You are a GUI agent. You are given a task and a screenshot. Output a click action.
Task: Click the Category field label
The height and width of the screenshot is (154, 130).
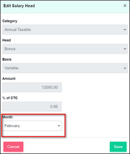click(10, 21)
